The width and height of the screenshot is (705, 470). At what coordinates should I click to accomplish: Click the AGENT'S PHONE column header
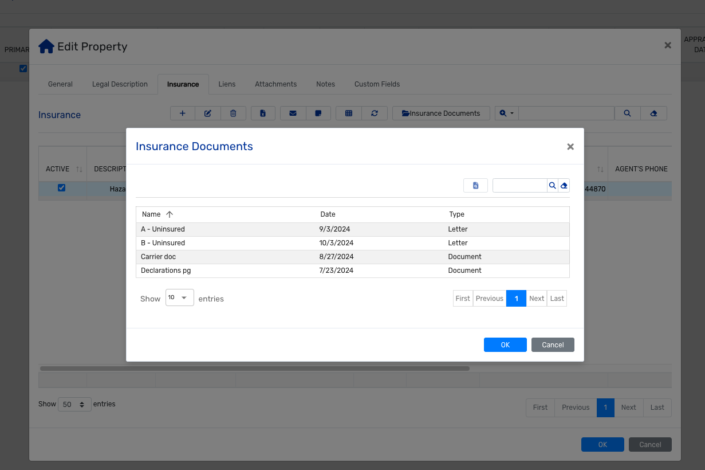[x=641, y=169]
